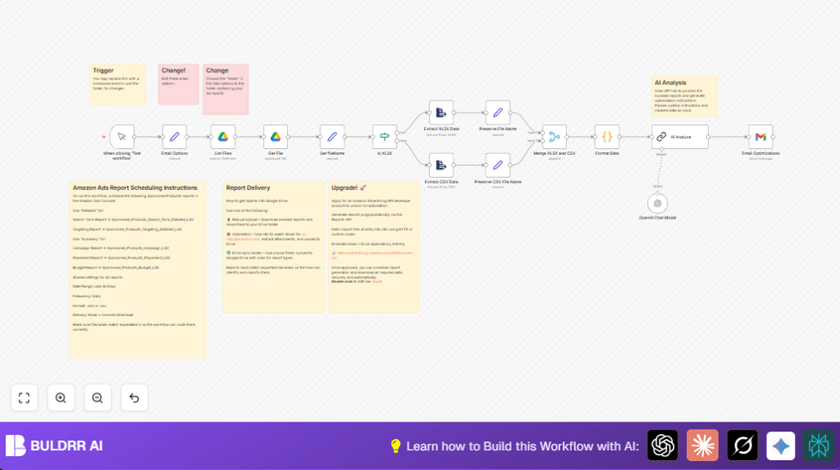Viewport: 840px width, 470px height.
Task: Click the 'Delivery: Email + Console Download' line
Action: (x=103, y=315)
